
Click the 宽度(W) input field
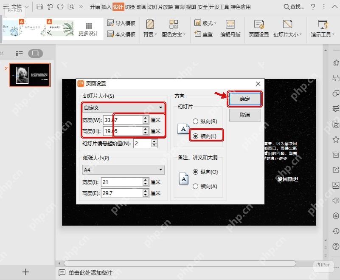click(x=123, y=120)
